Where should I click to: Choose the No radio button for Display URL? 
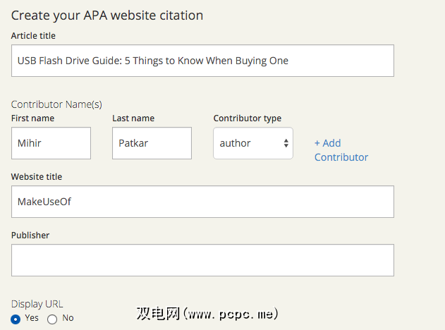[x=52, y=319]
